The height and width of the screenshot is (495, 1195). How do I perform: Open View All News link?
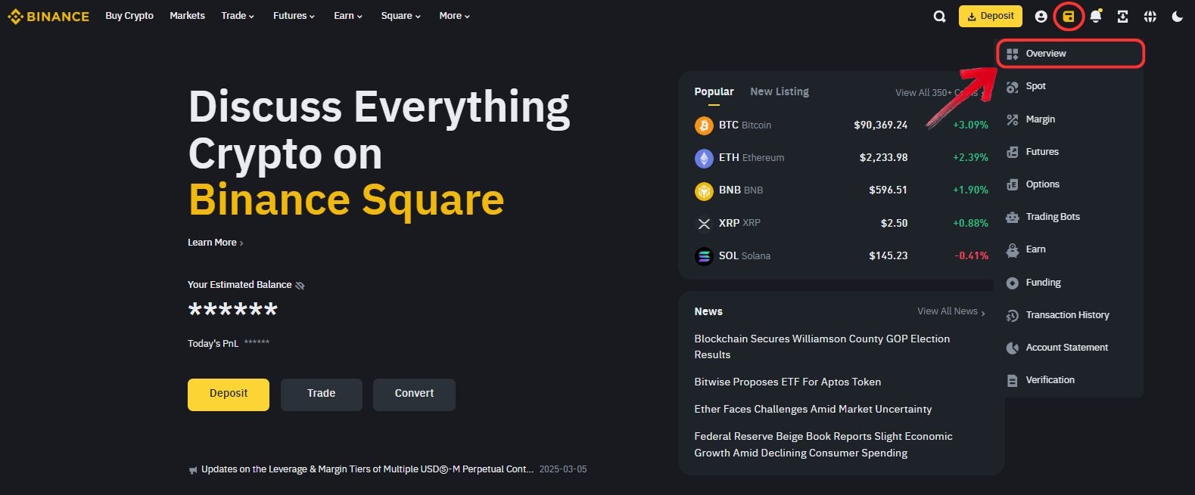pos(951,311)
